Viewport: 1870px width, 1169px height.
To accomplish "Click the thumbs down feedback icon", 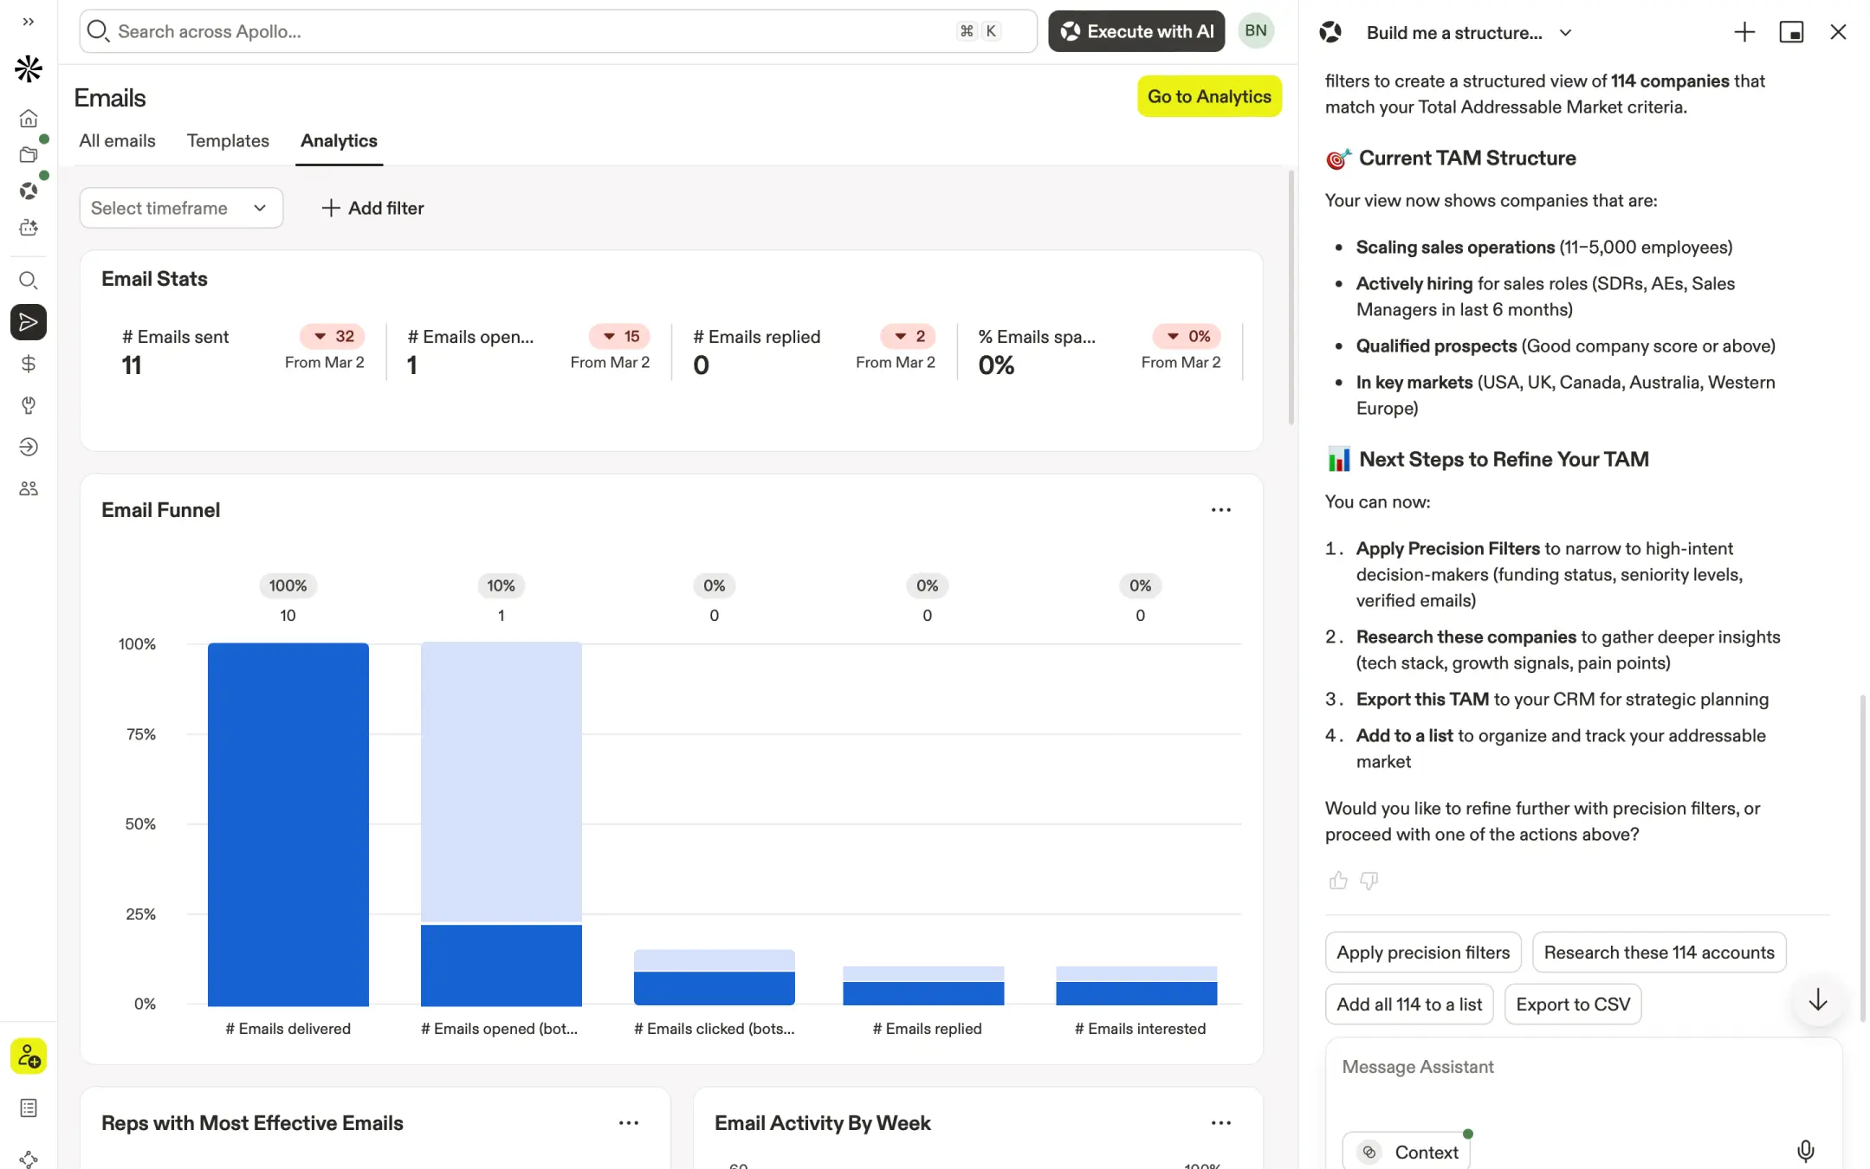I will click(1369, 881).
